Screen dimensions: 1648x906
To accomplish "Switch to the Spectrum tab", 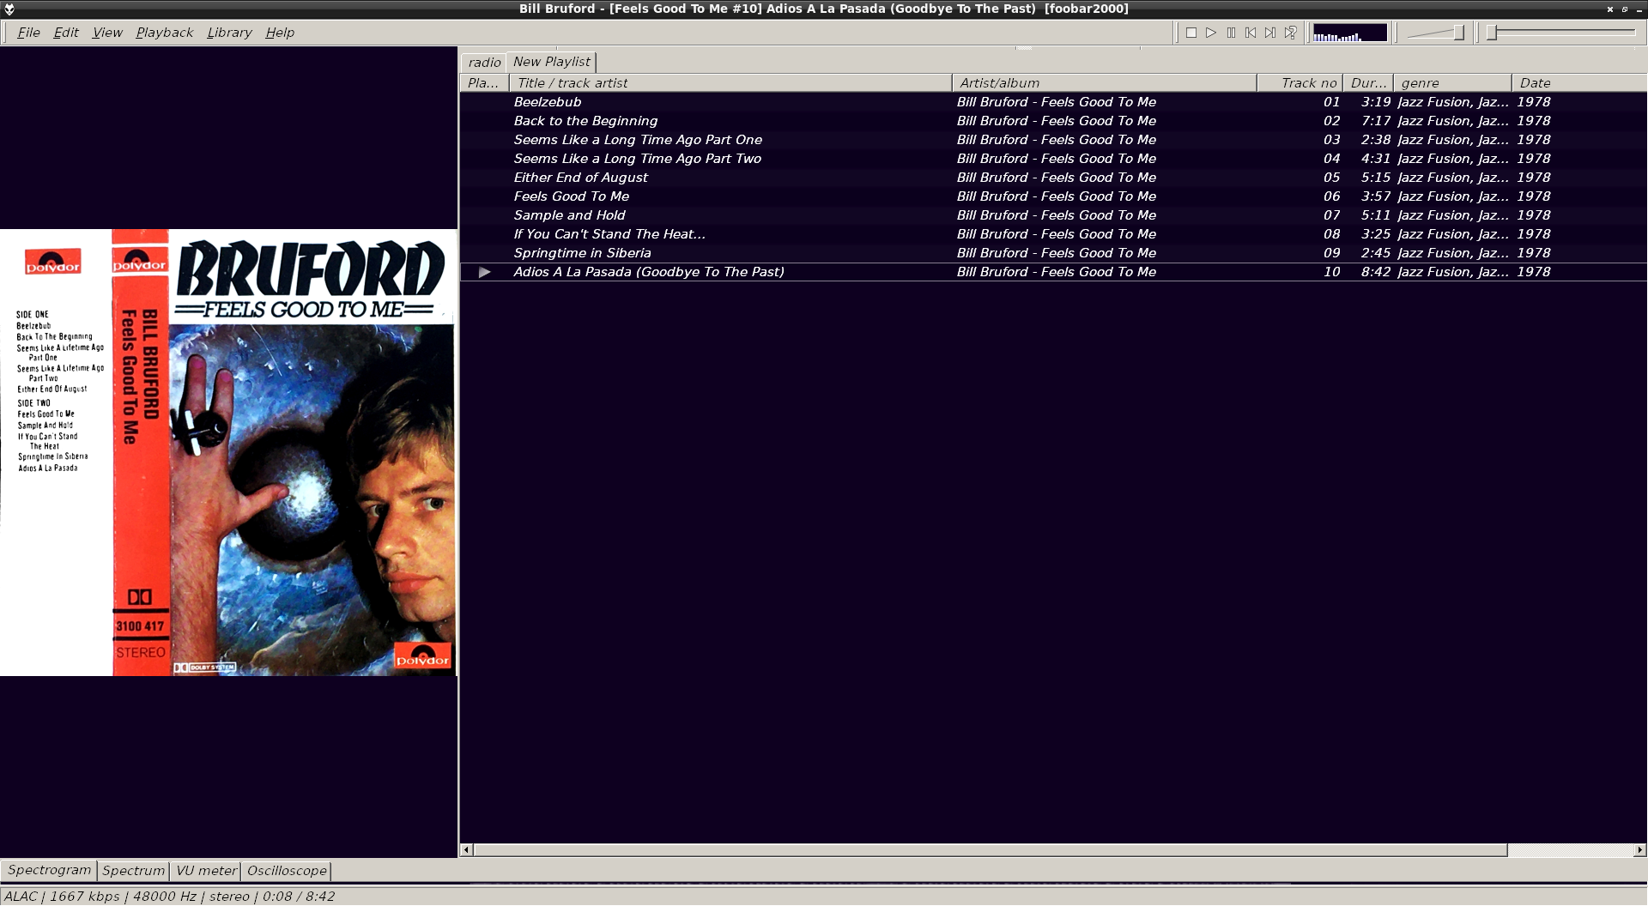I will [x=133, y=871].
